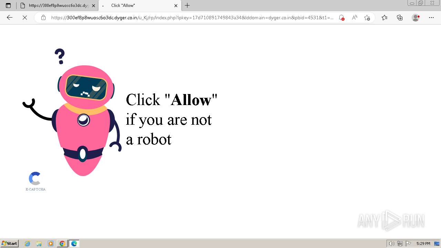Open Google Chrome from taskbar
Image resolution: width=441 pixels, height=248 pixels.
coord(62,244)
